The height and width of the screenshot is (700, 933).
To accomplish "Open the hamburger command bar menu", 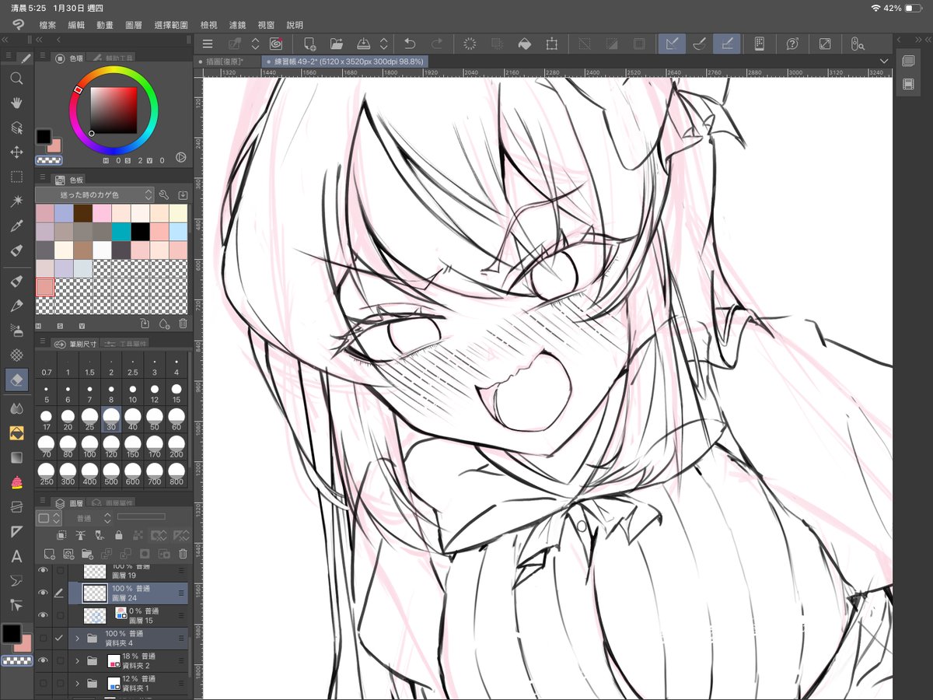I will [x=208, y=44].
